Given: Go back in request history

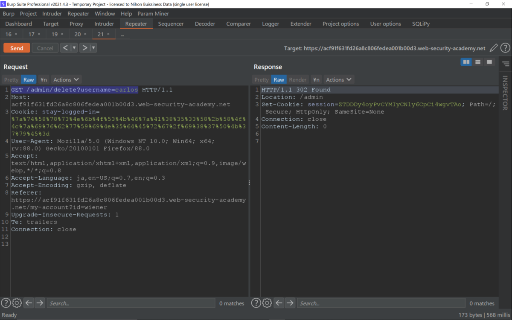Looking at the screenshot, I should pos(65,48).
